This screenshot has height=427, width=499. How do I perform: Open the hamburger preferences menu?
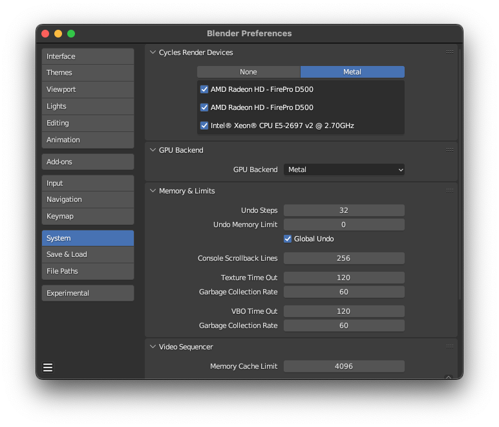coord(48,367)
